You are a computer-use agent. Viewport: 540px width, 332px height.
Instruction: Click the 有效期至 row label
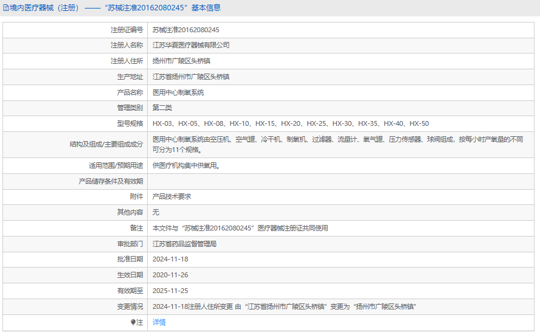(x=130, y=291)
